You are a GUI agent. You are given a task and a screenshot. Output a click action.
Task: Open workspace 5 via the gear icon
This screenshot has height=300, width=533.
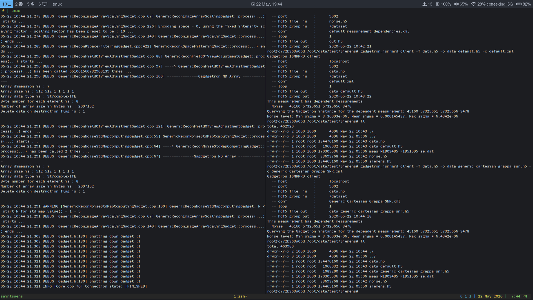pos(32,4)
